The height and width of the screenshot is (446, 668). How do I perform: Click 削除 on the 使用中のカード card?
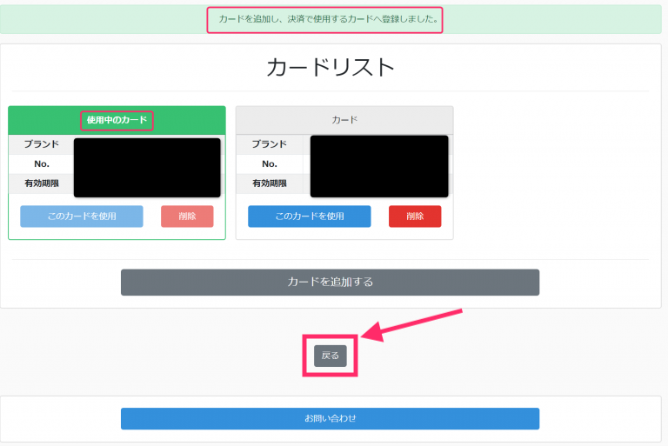[187, 216]
